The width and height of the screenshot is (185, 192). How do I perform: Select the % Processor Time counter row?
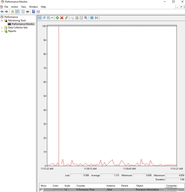[112, 190]
